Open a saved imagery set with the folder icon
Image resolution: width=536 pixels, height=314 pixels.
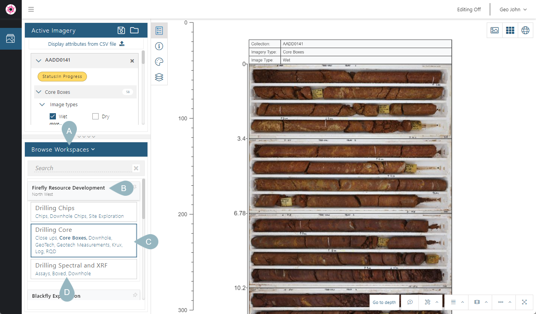pyautogui.click(x=134, y=30)
